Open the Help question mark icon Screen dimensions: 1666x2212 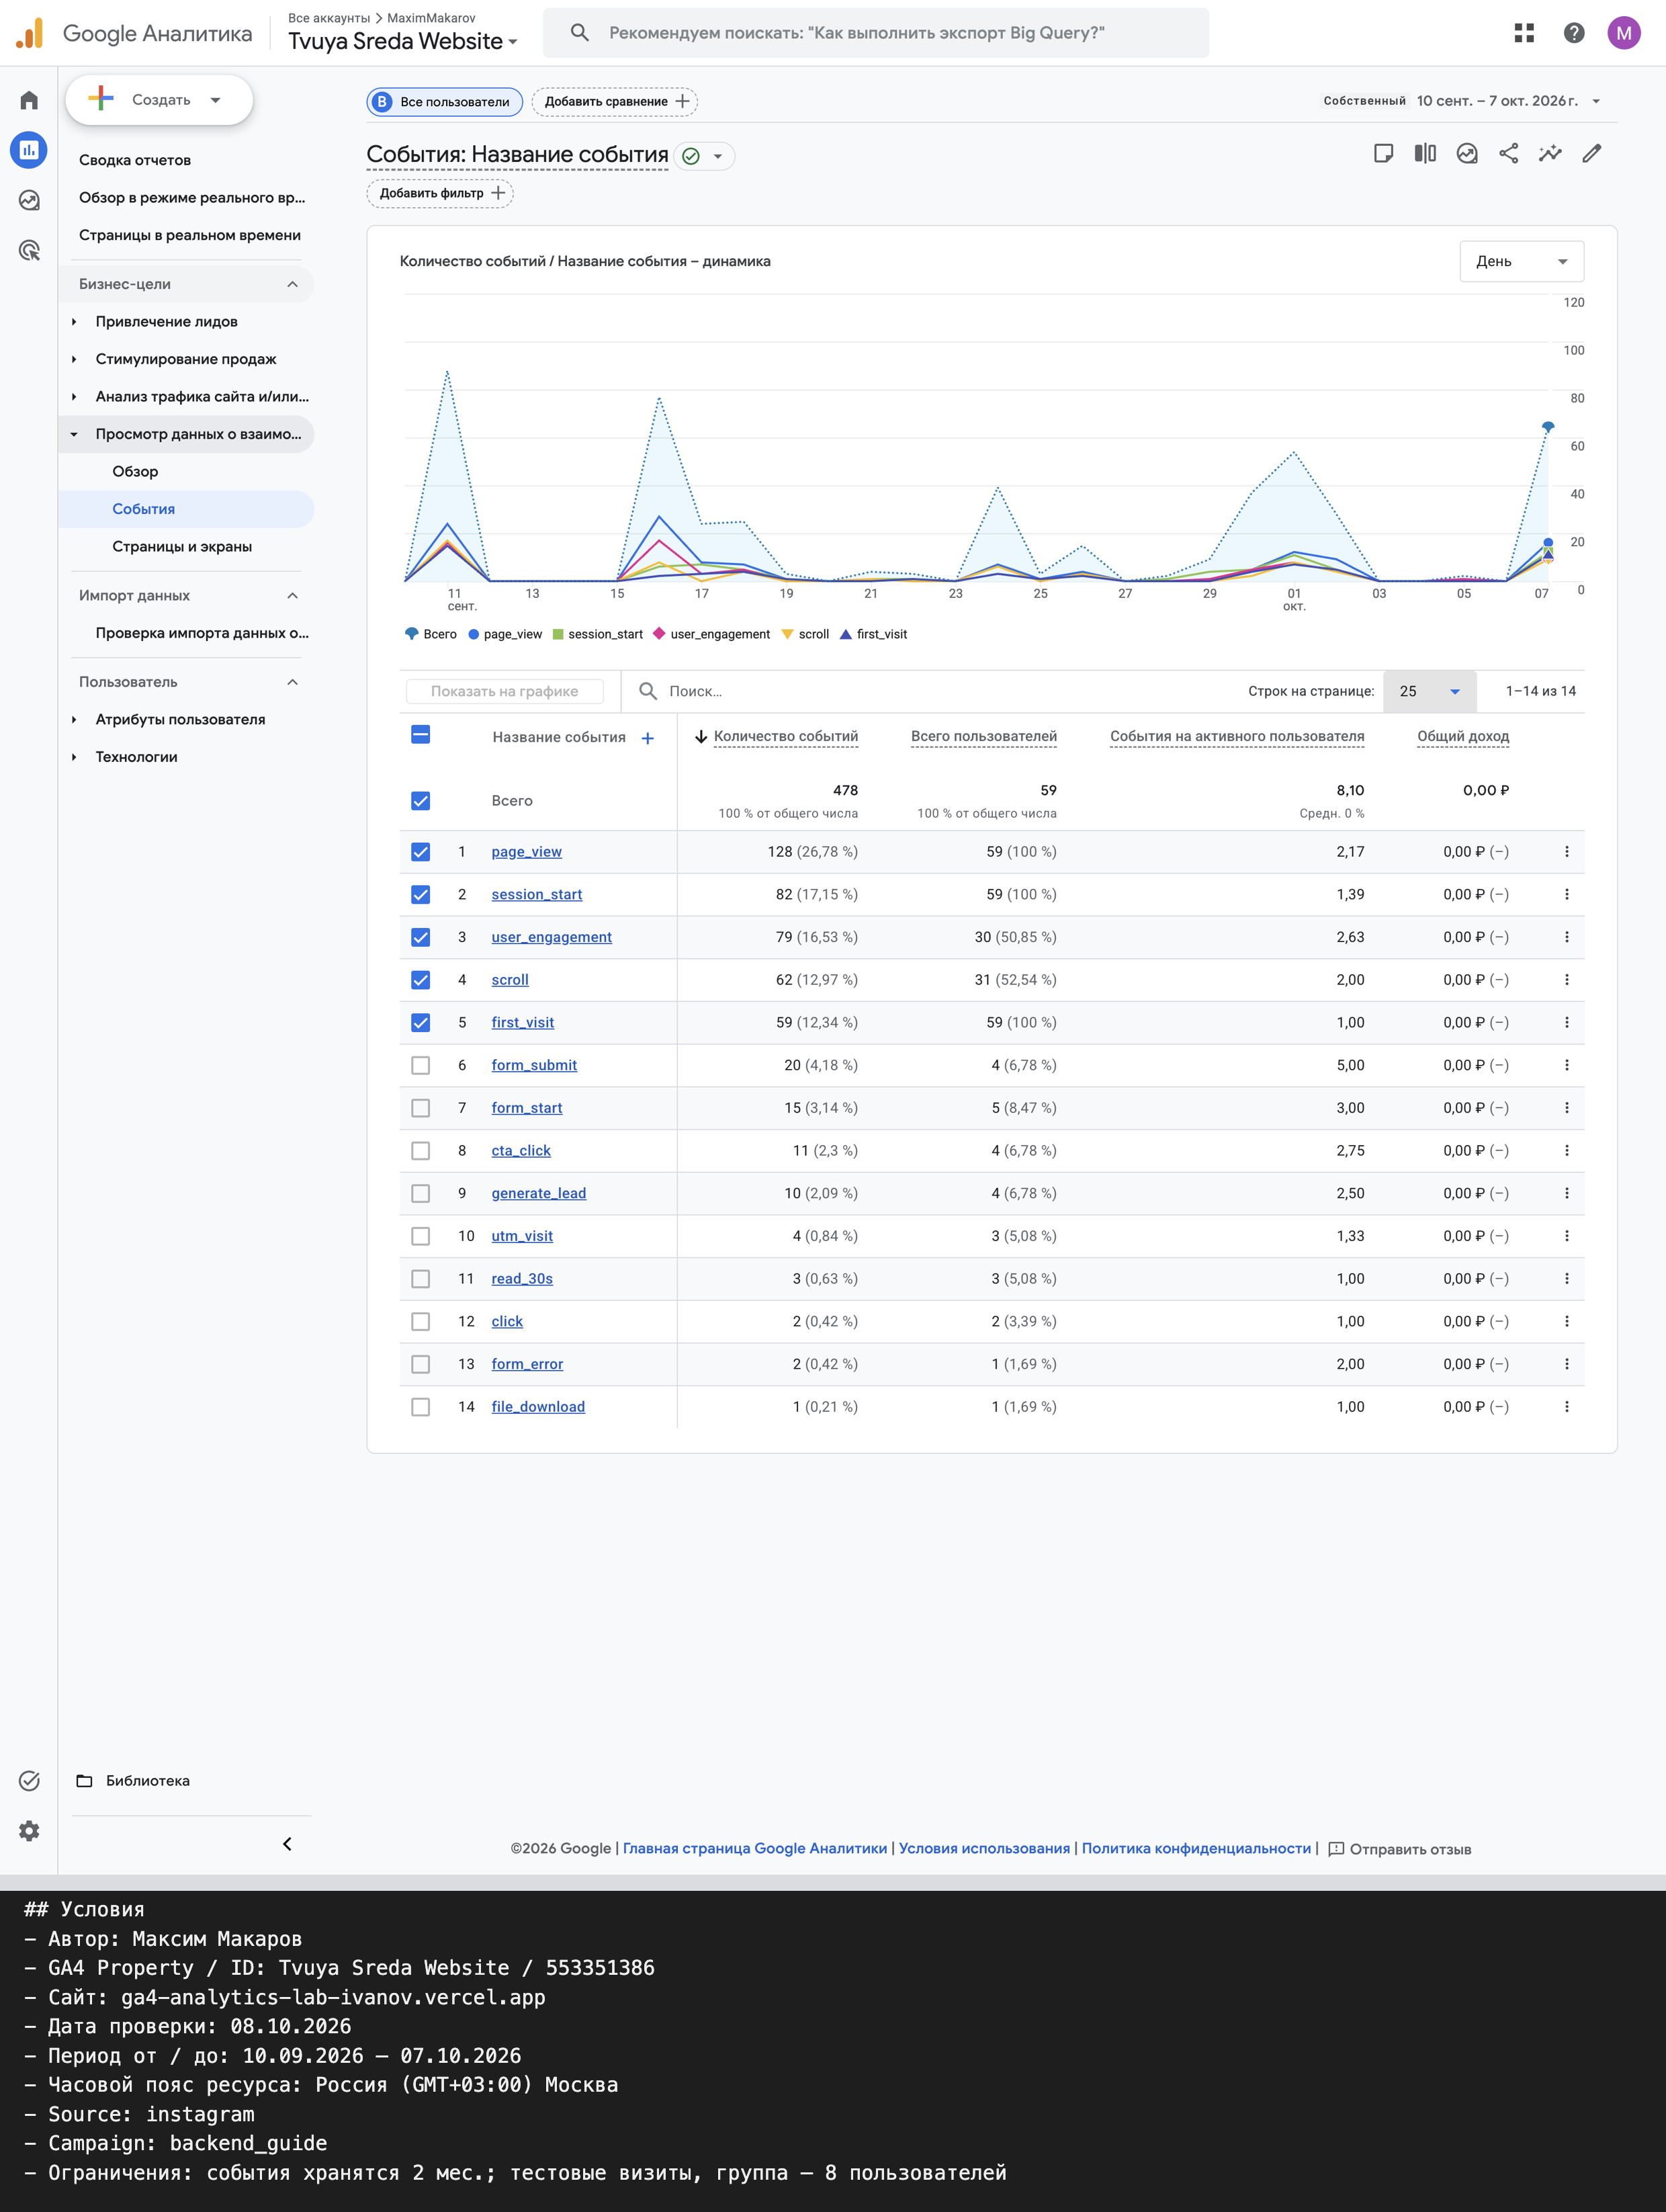[1574, 33]
